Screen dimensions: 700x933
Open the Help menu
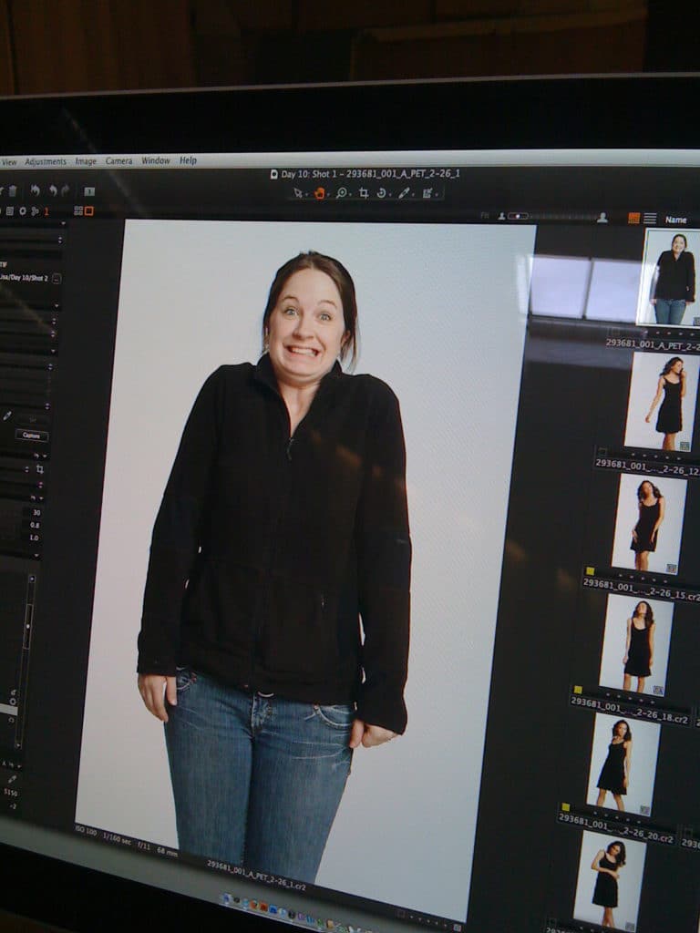[188, 160]
